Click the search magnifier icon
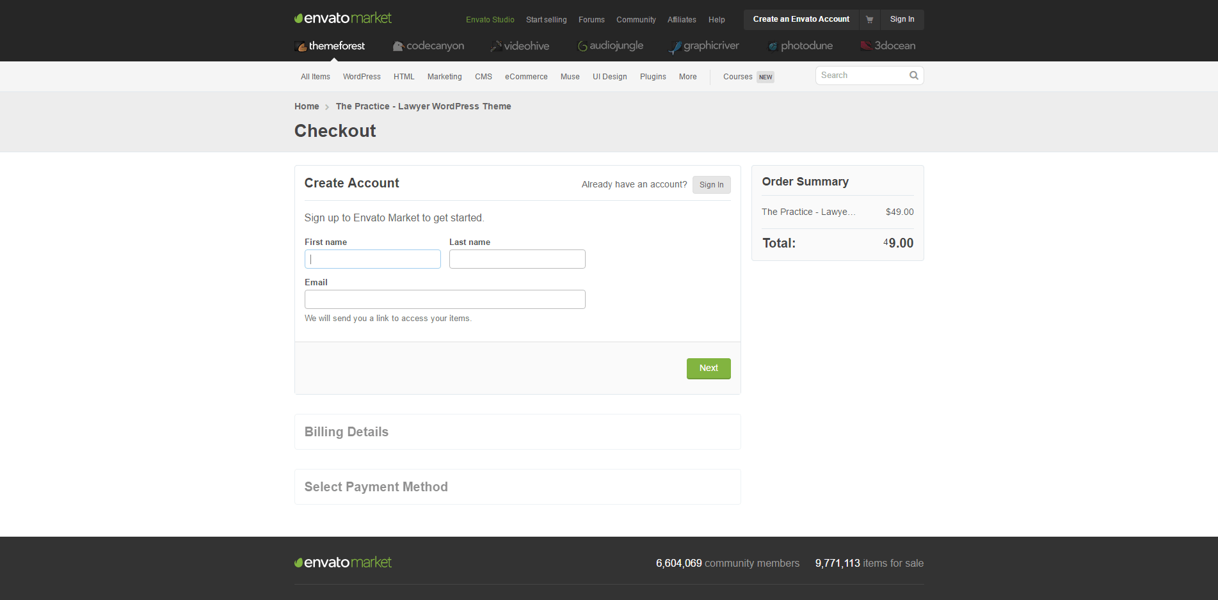1218x600 pixels. point(914,75)
